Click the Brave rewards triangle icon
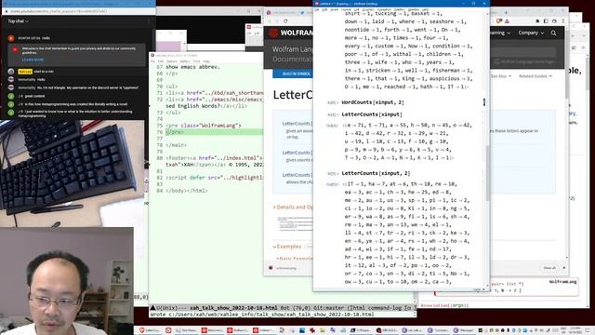595x335 pixels. tap(507, 21)
